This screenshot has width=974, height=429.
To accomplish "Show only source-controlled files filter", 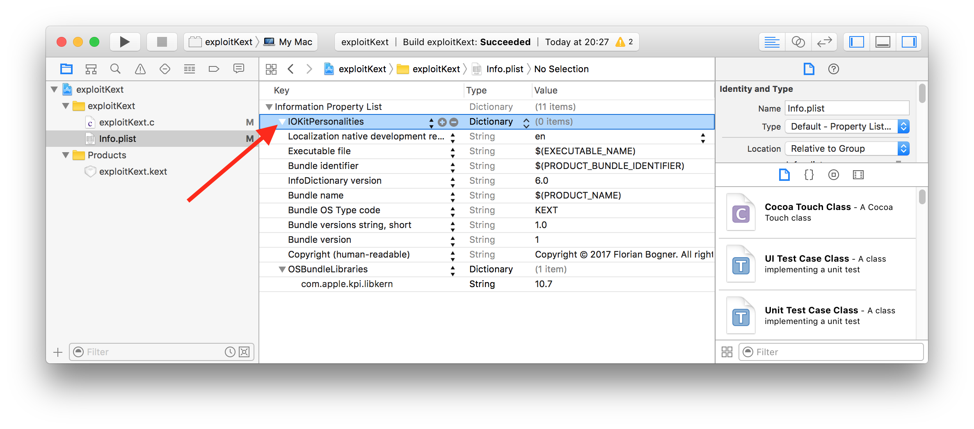I will [244, 352].
